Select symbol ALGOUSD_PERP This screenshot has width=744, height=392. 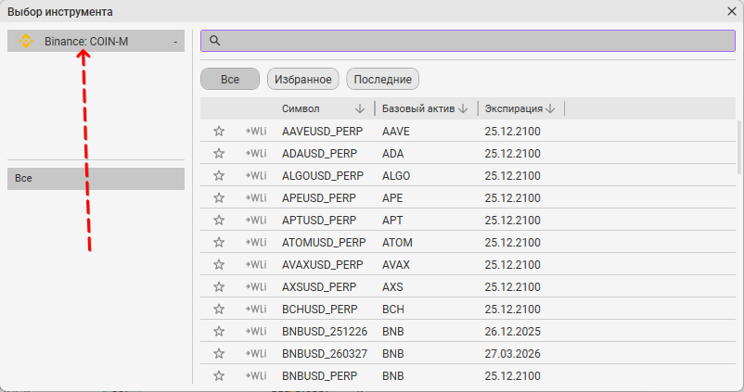323,176
